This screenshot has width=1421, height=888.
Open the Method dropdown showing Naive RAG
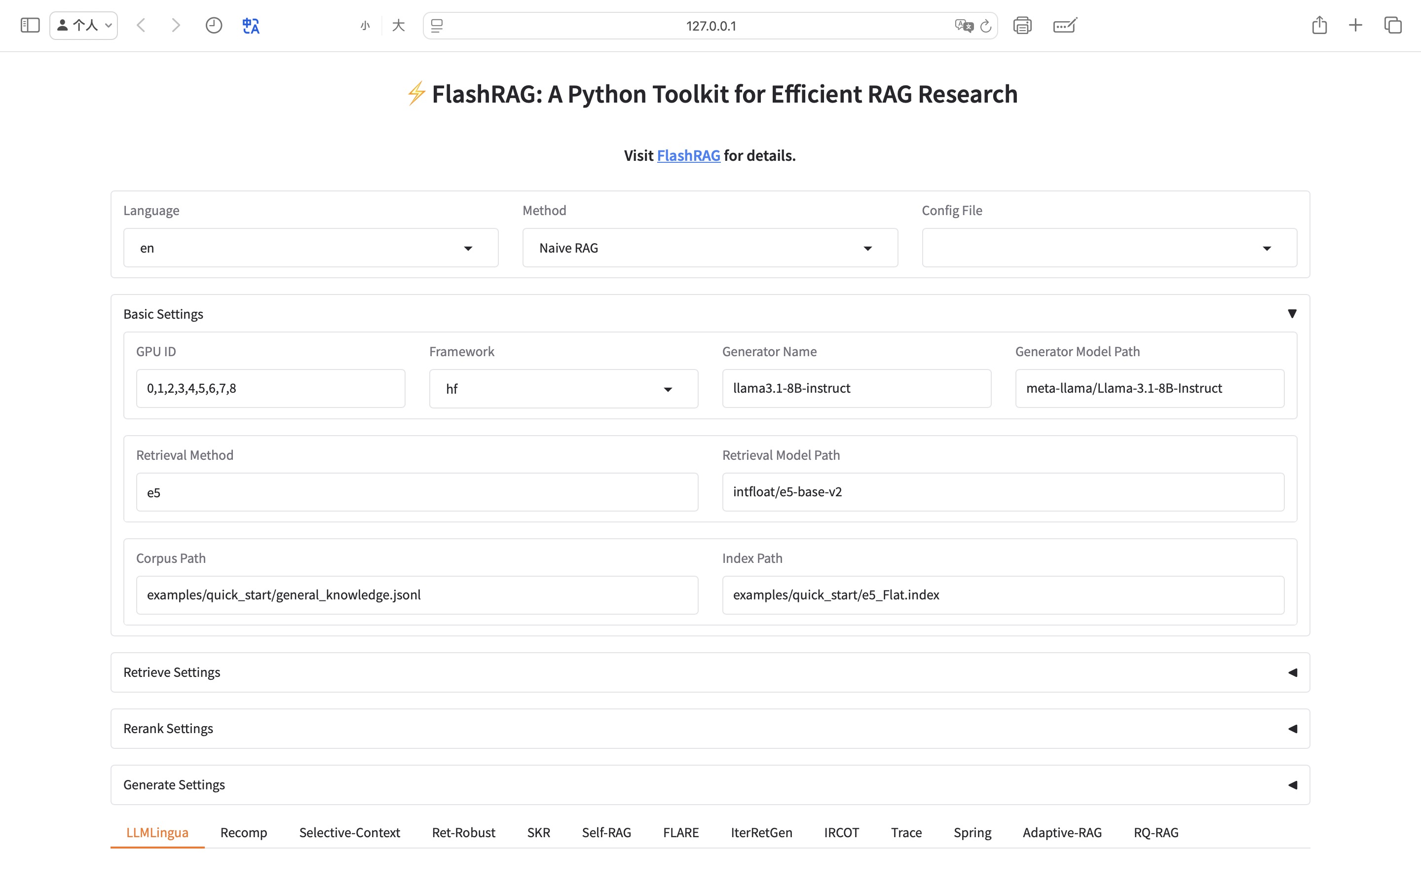point(710,248)
